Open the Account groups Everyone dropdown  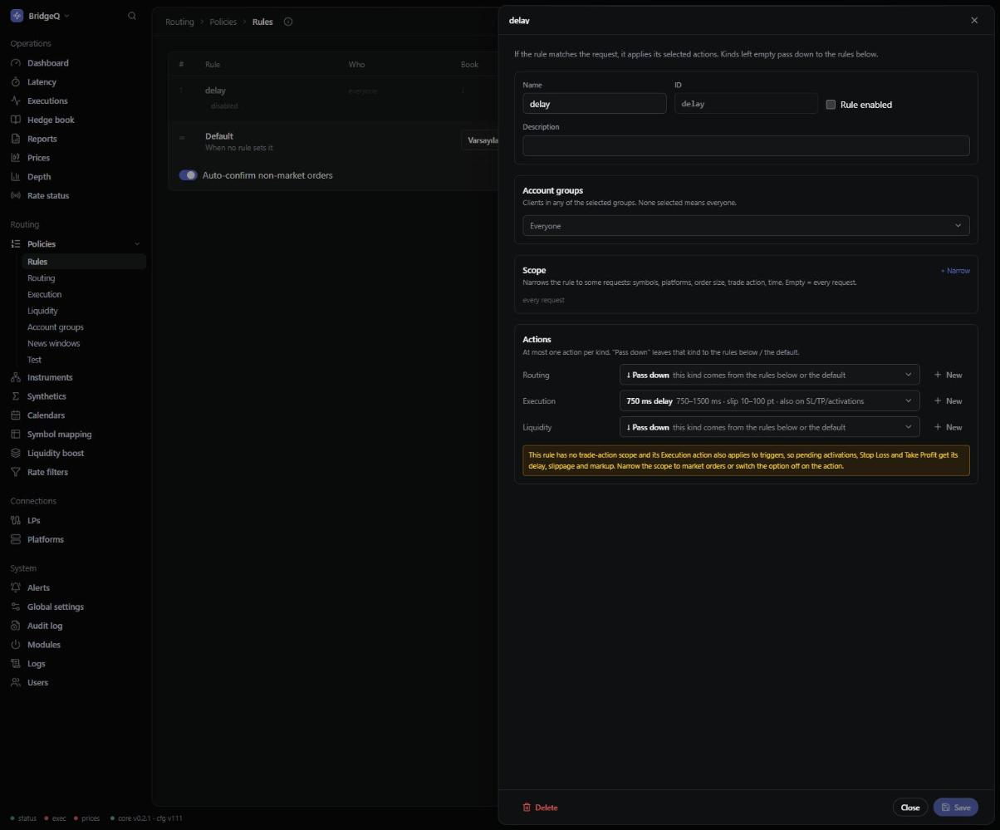[x=746, y=226]
